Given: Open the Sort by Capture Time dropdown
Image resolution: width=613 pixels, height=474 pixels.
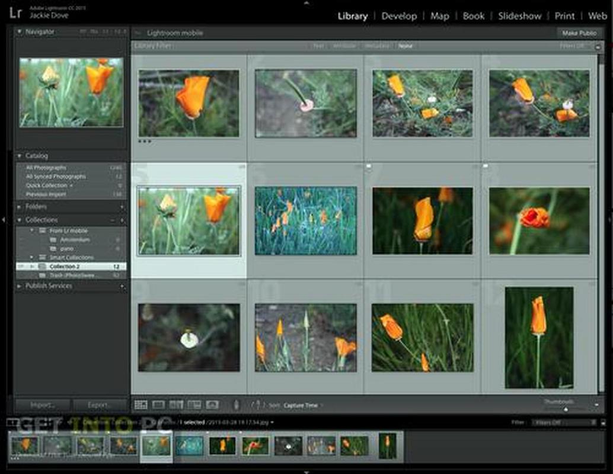Looking at the screenshot, I should coord(302,405).
